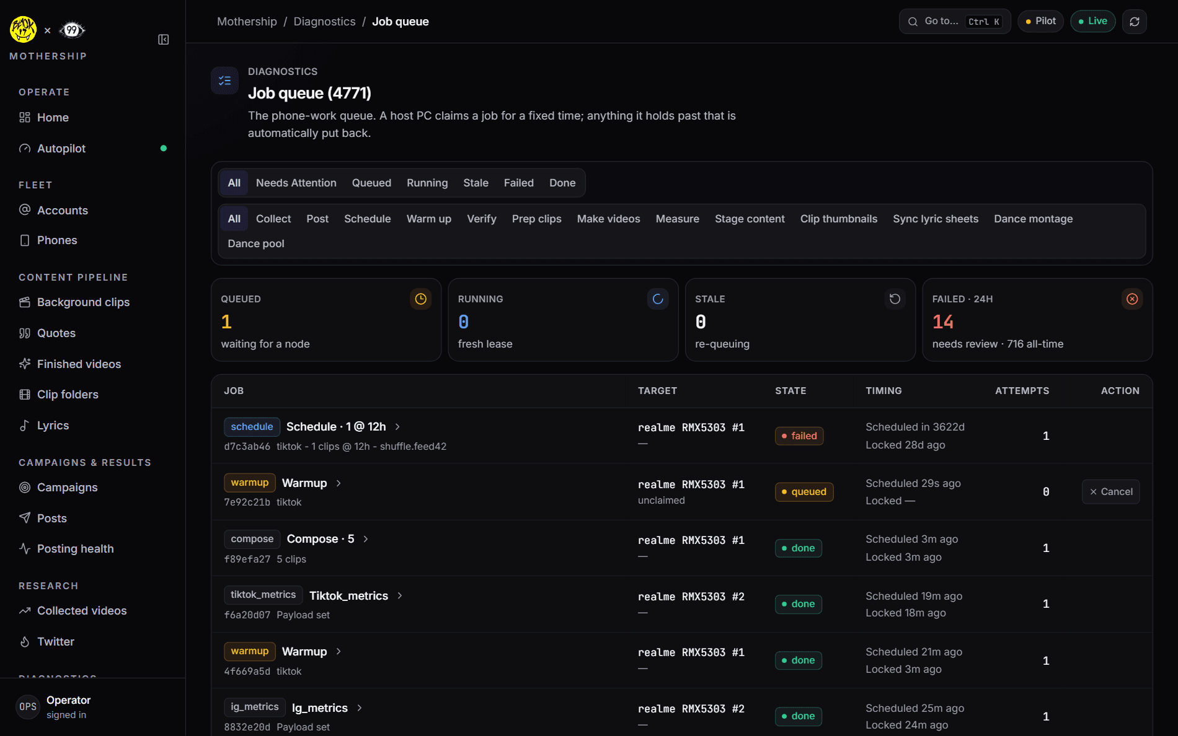Expand the Compose · 5 job details

pyautogui.click(x=366, y=539)
